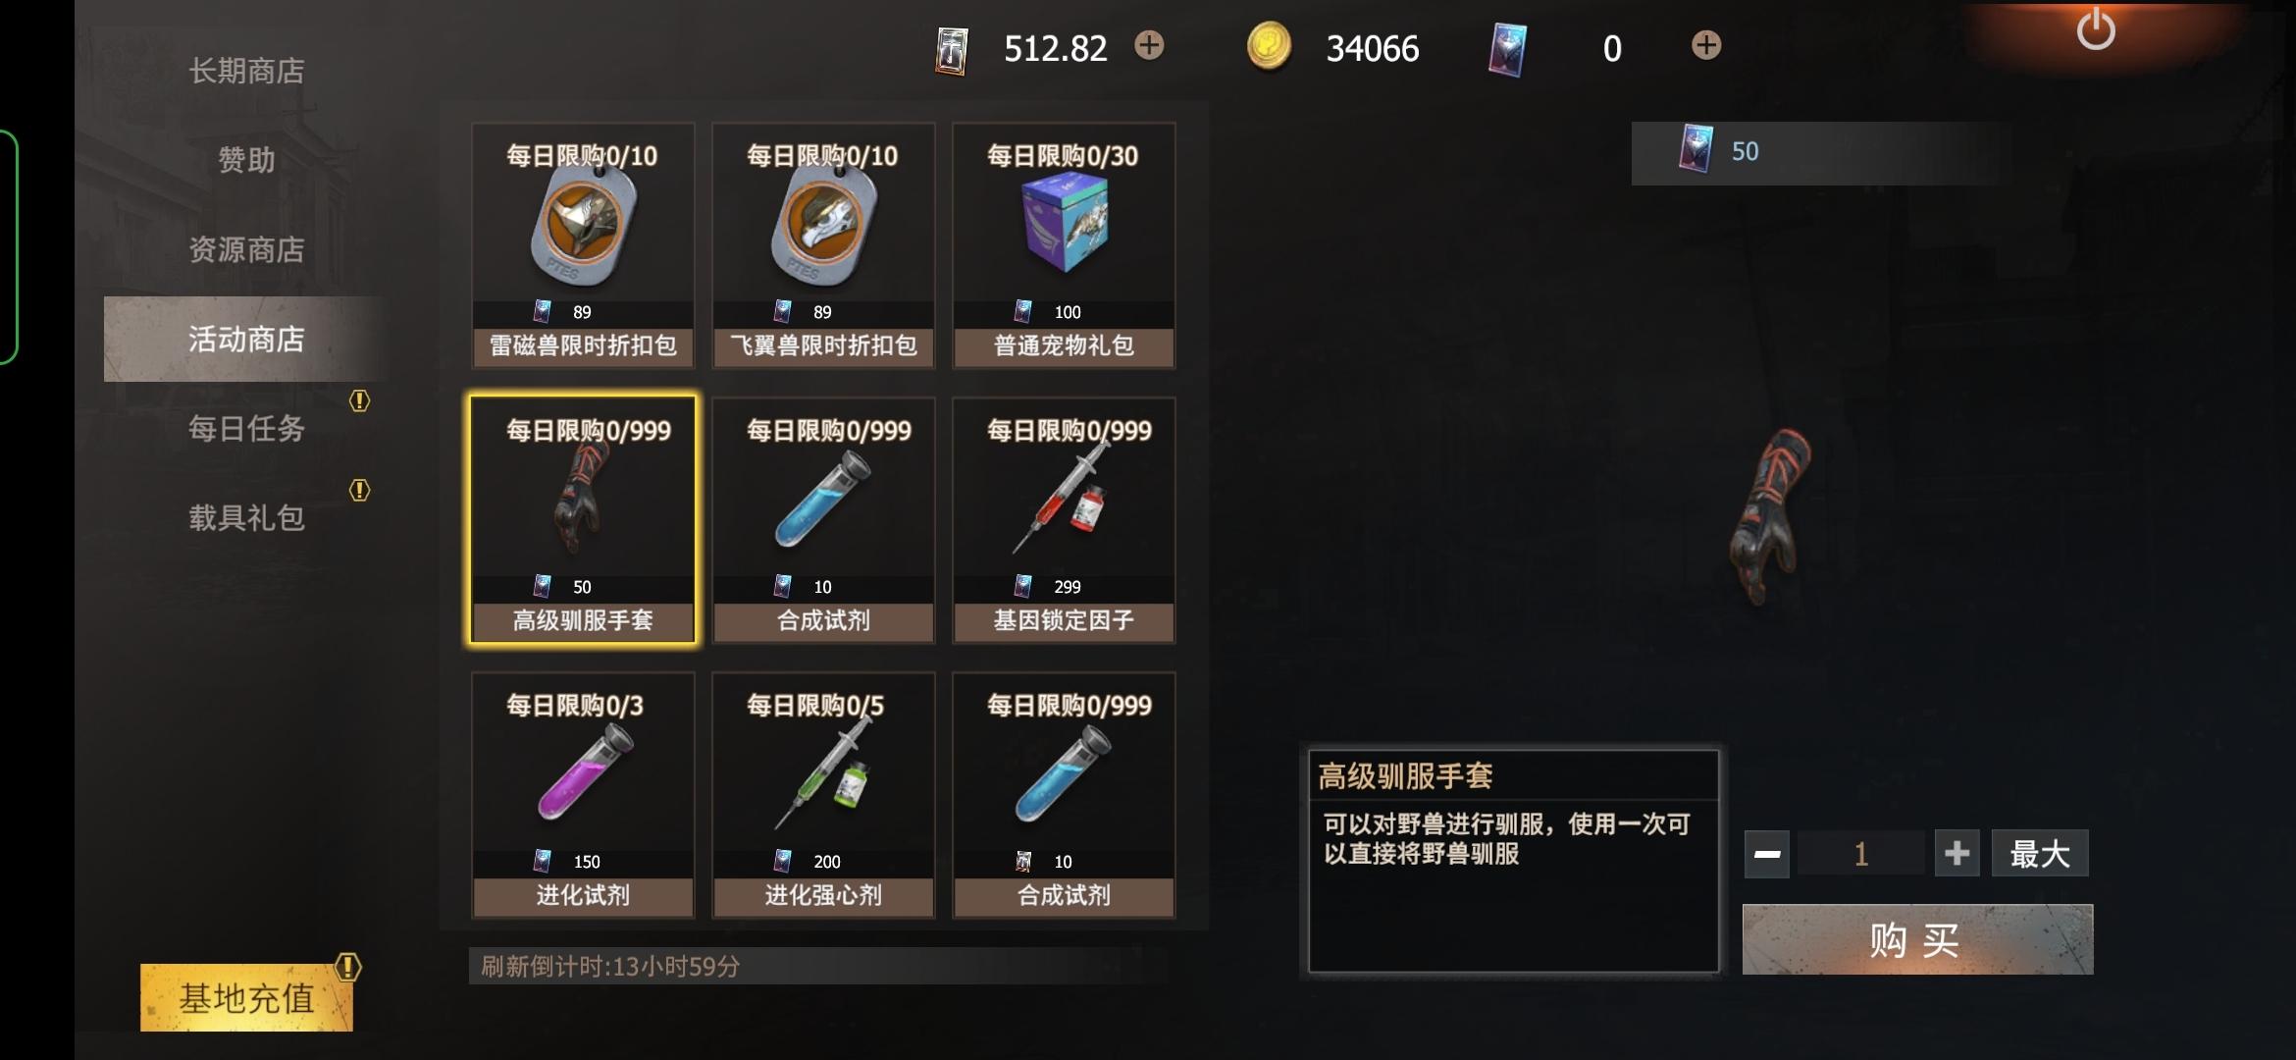Screen dimensions: 2296x1060
Task: Open the 赞助 tab
Action: pyautogui.click(x=246, y=160)
